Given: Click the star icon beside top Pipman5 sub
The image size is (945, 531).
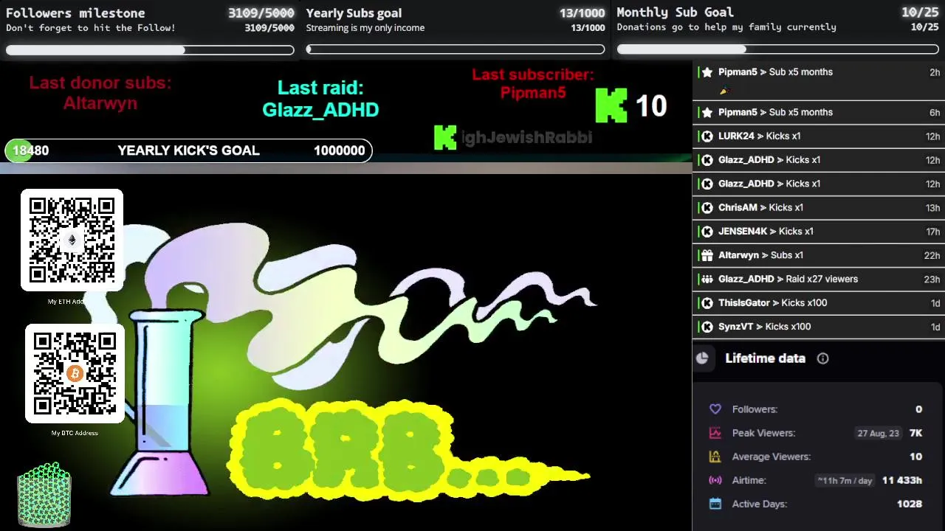Looking at the screenshot, I should pos(707,72).
